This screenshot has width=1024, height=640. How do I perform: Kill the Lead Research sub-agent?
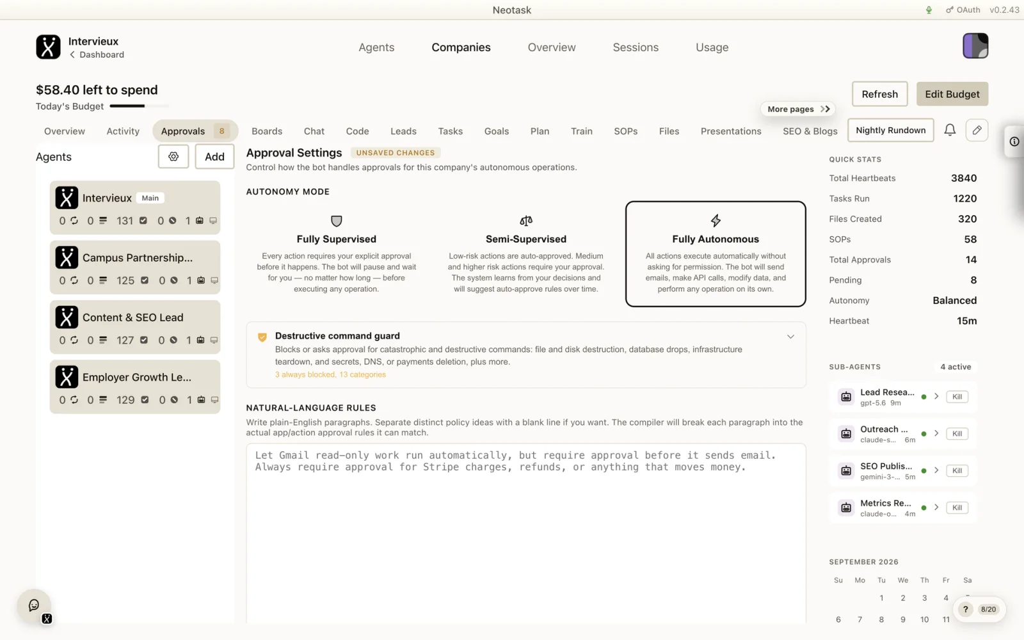point(957,397)
